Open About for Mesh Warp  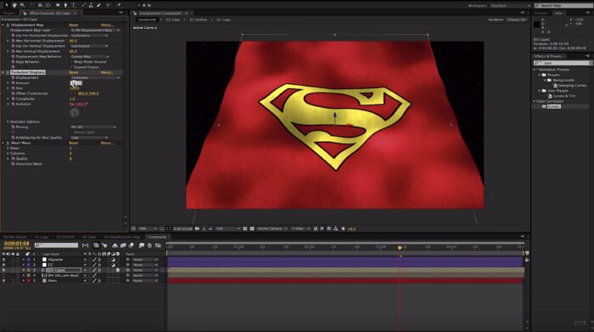107,143
